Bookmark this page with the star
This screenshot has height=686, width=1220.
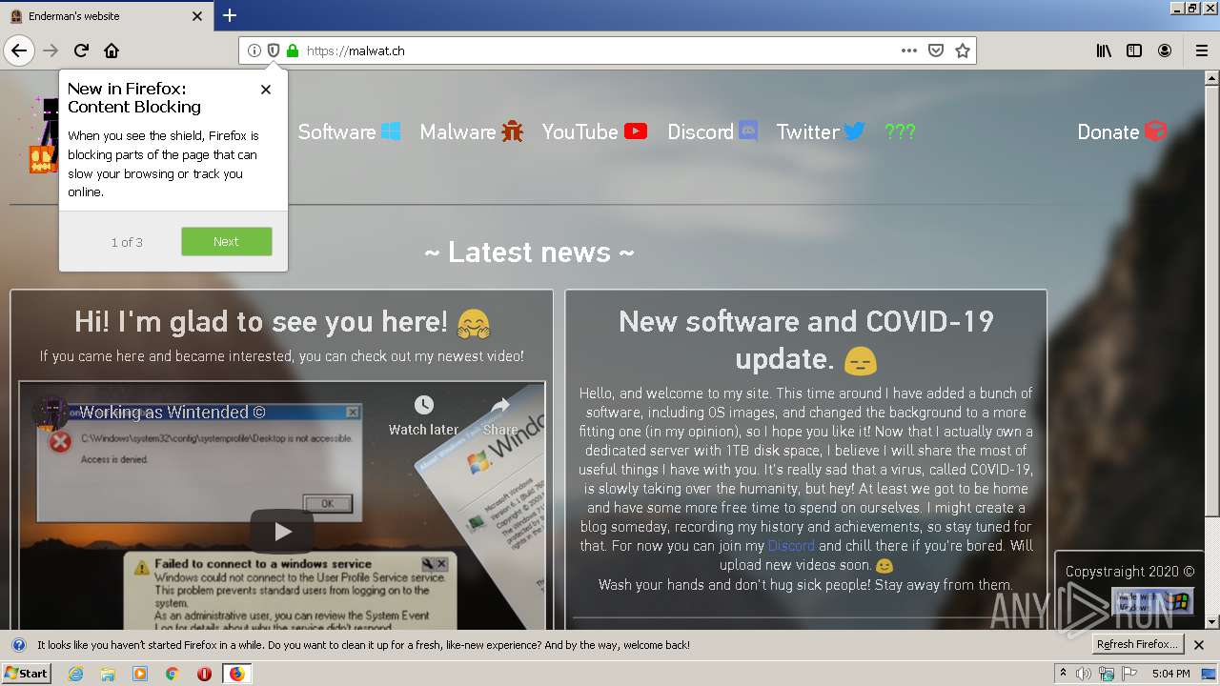pyautogui.click(x=963, y=50)
